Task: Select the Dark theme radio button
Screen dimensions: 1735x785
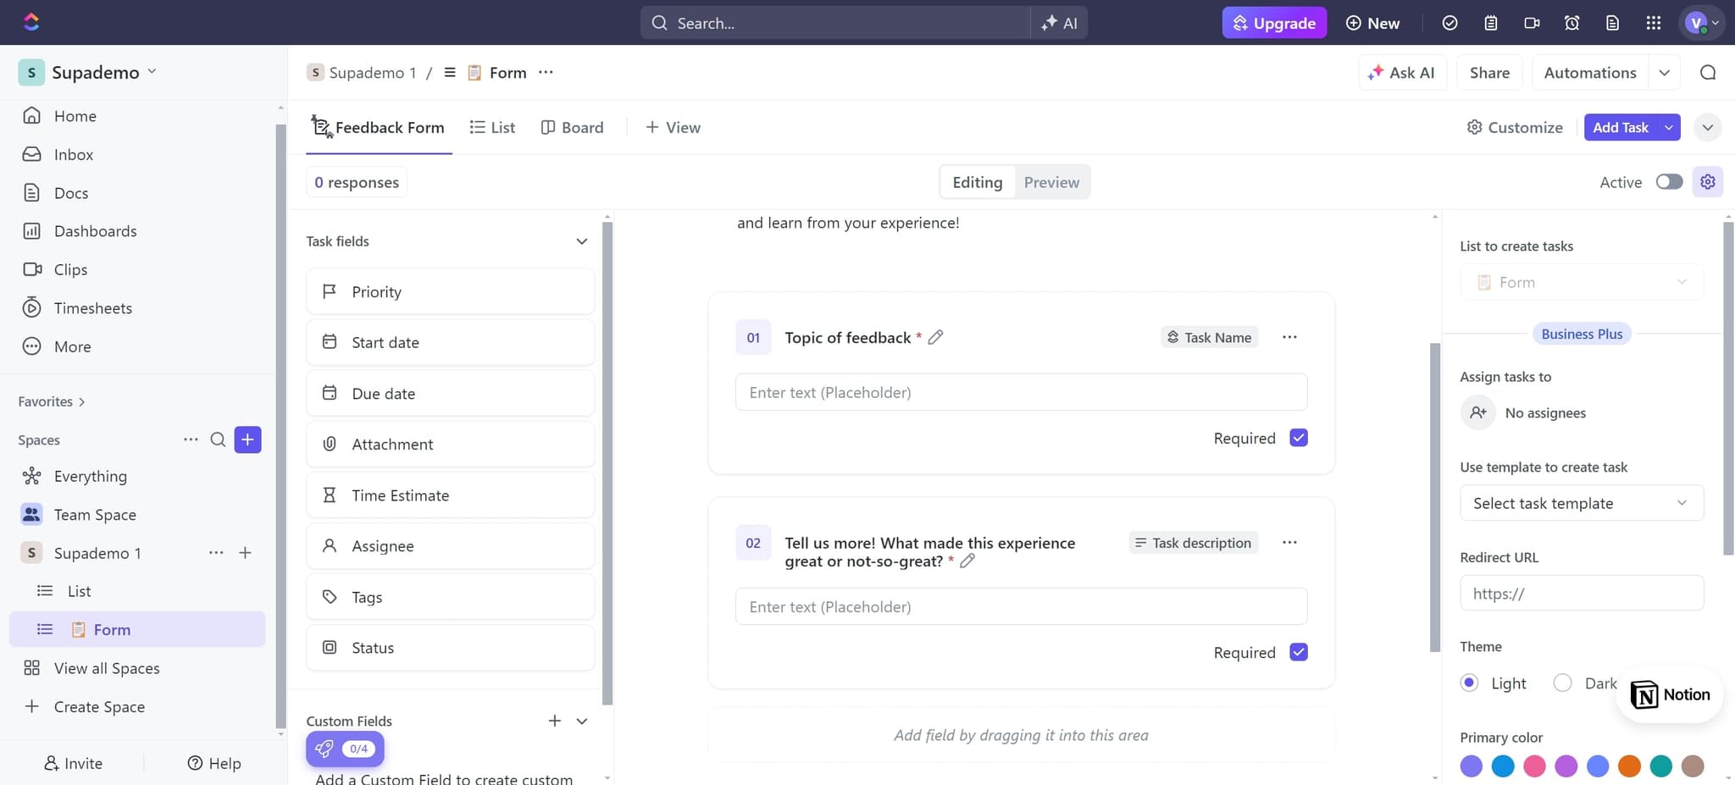Action: point(1561,683)
